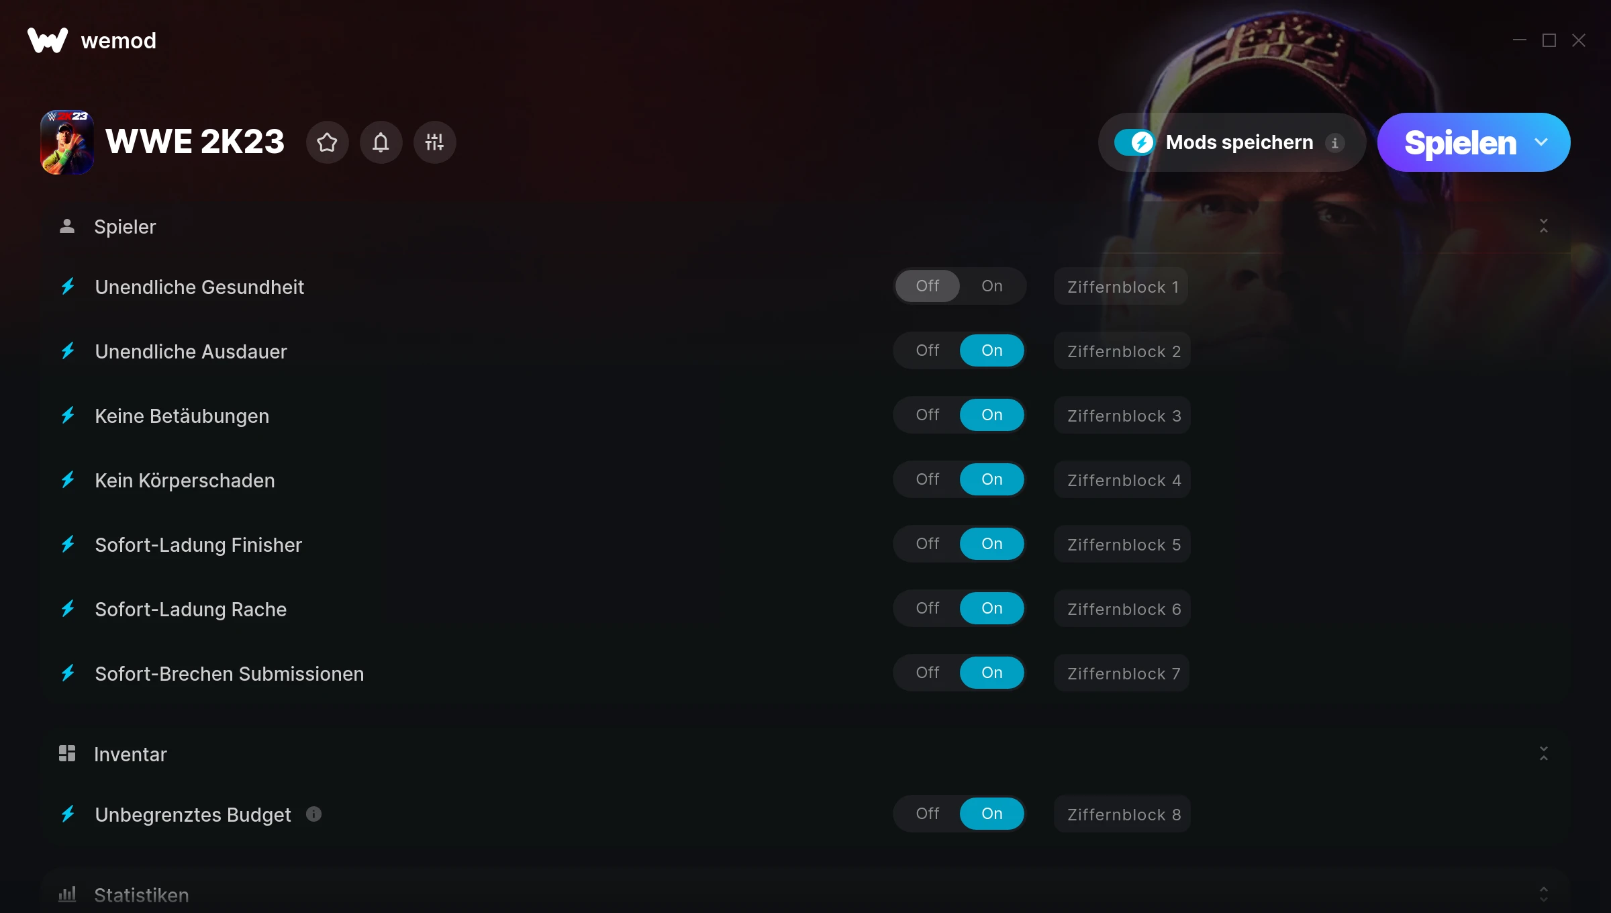The image size is (1611, 913).
Task: Open the notifications bell icon
Action: coord(381,142)
